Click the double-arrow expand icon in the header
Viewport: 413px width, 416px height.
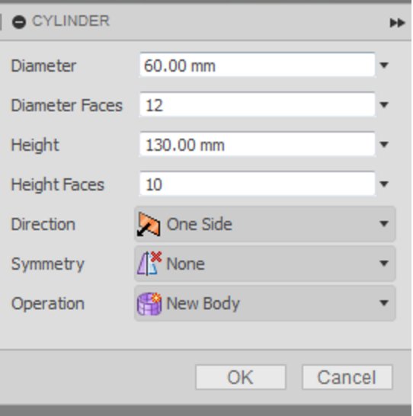(397, 23)
